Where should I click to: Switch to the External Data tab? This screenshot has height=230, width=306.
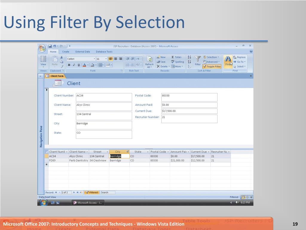click(x=82, y=52)
